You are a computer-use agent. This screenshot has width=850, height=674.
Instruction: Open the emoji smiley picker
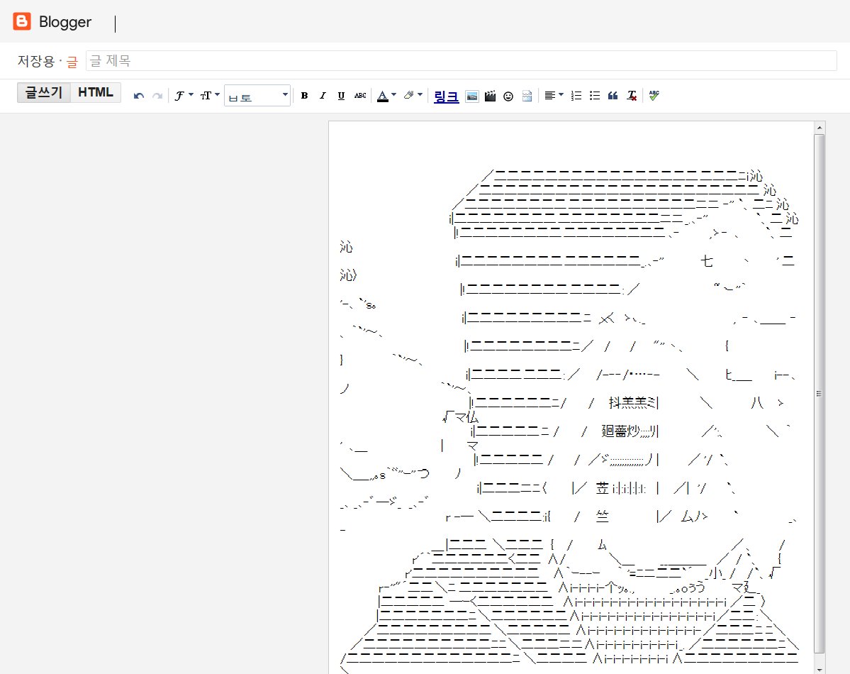(508, 96)
